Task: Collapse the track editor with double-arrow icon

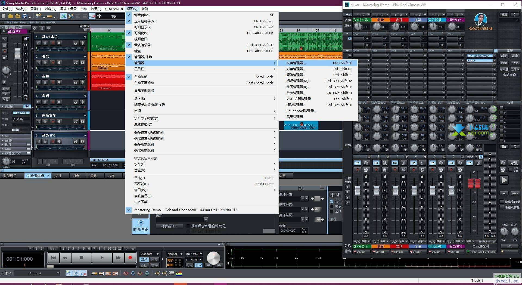Action: pyautogui.click(x=35, y=28)
